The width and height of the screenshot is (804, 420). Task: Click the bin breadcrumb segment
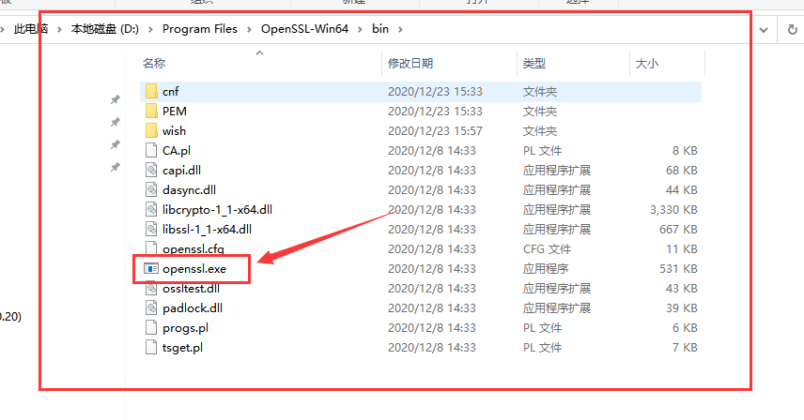[x=380, y=29]
